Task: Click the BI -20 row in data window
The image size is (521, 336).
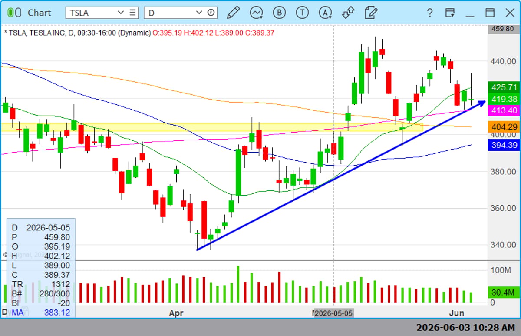Action: [40, 303]
